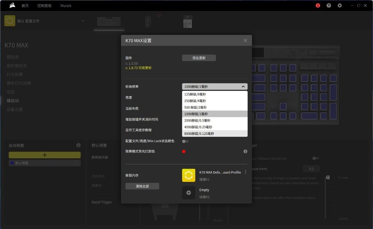Select 125赫兹/8毫秒 polling rate option
The height and width of the screenshot is (229, 373).
pos(214,94)
